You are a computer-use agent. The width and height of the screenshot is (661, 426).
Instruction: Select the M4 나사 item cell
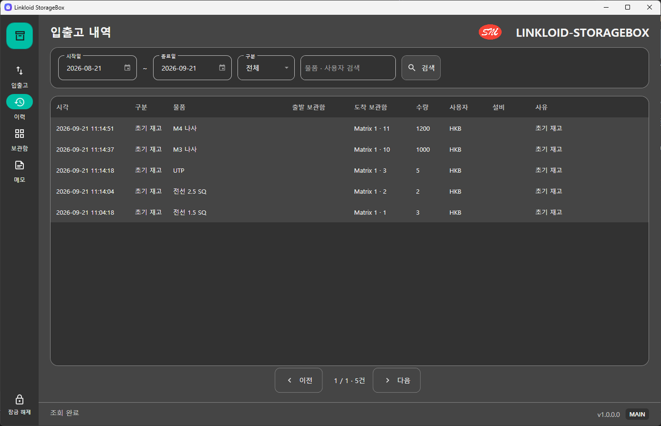tap(185, 128)
